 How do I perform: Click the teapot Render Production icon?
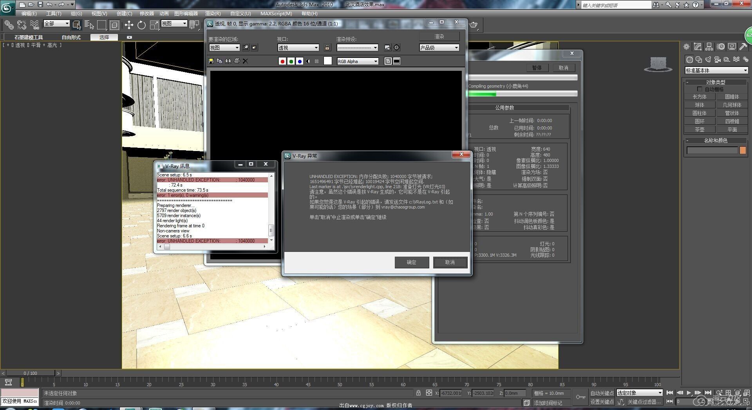pos(474,25)
